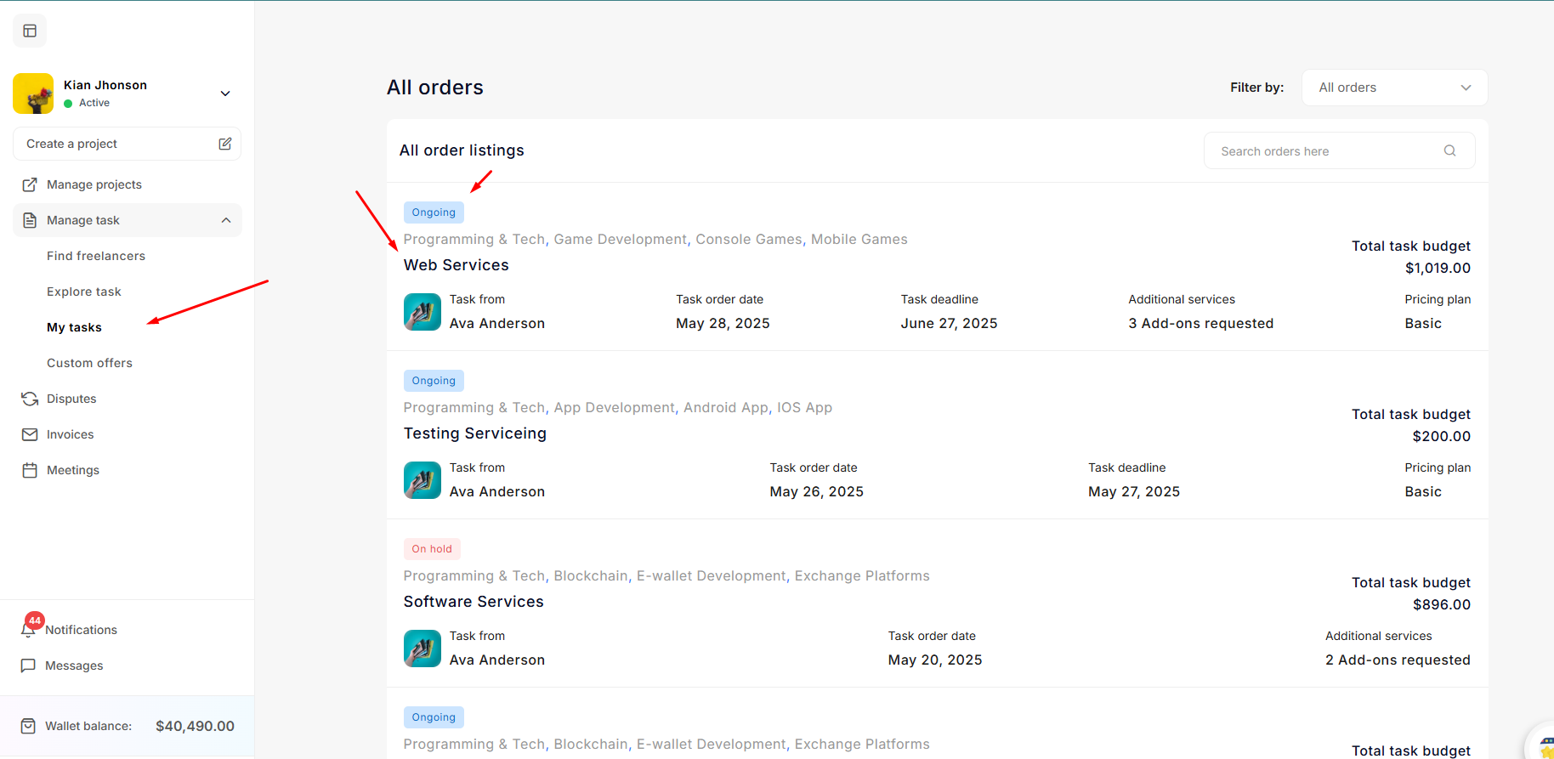This screenshot has width=1554, height=759.
Task: Select Explore task in sidebar
Action: [x=84, y=292]
